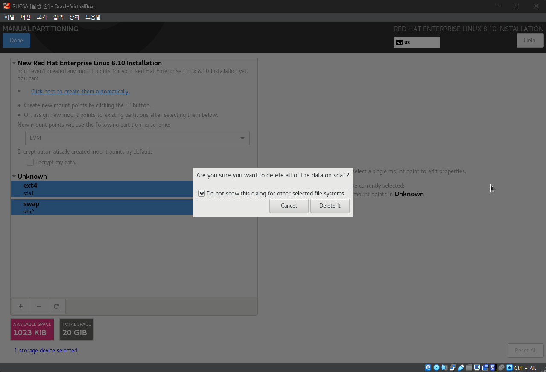Open the 파일 menu
This screenshot has width=546, height=372.
[9, 17]
